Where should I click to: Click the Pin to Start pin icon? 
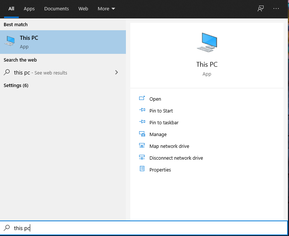coord(142,110)
